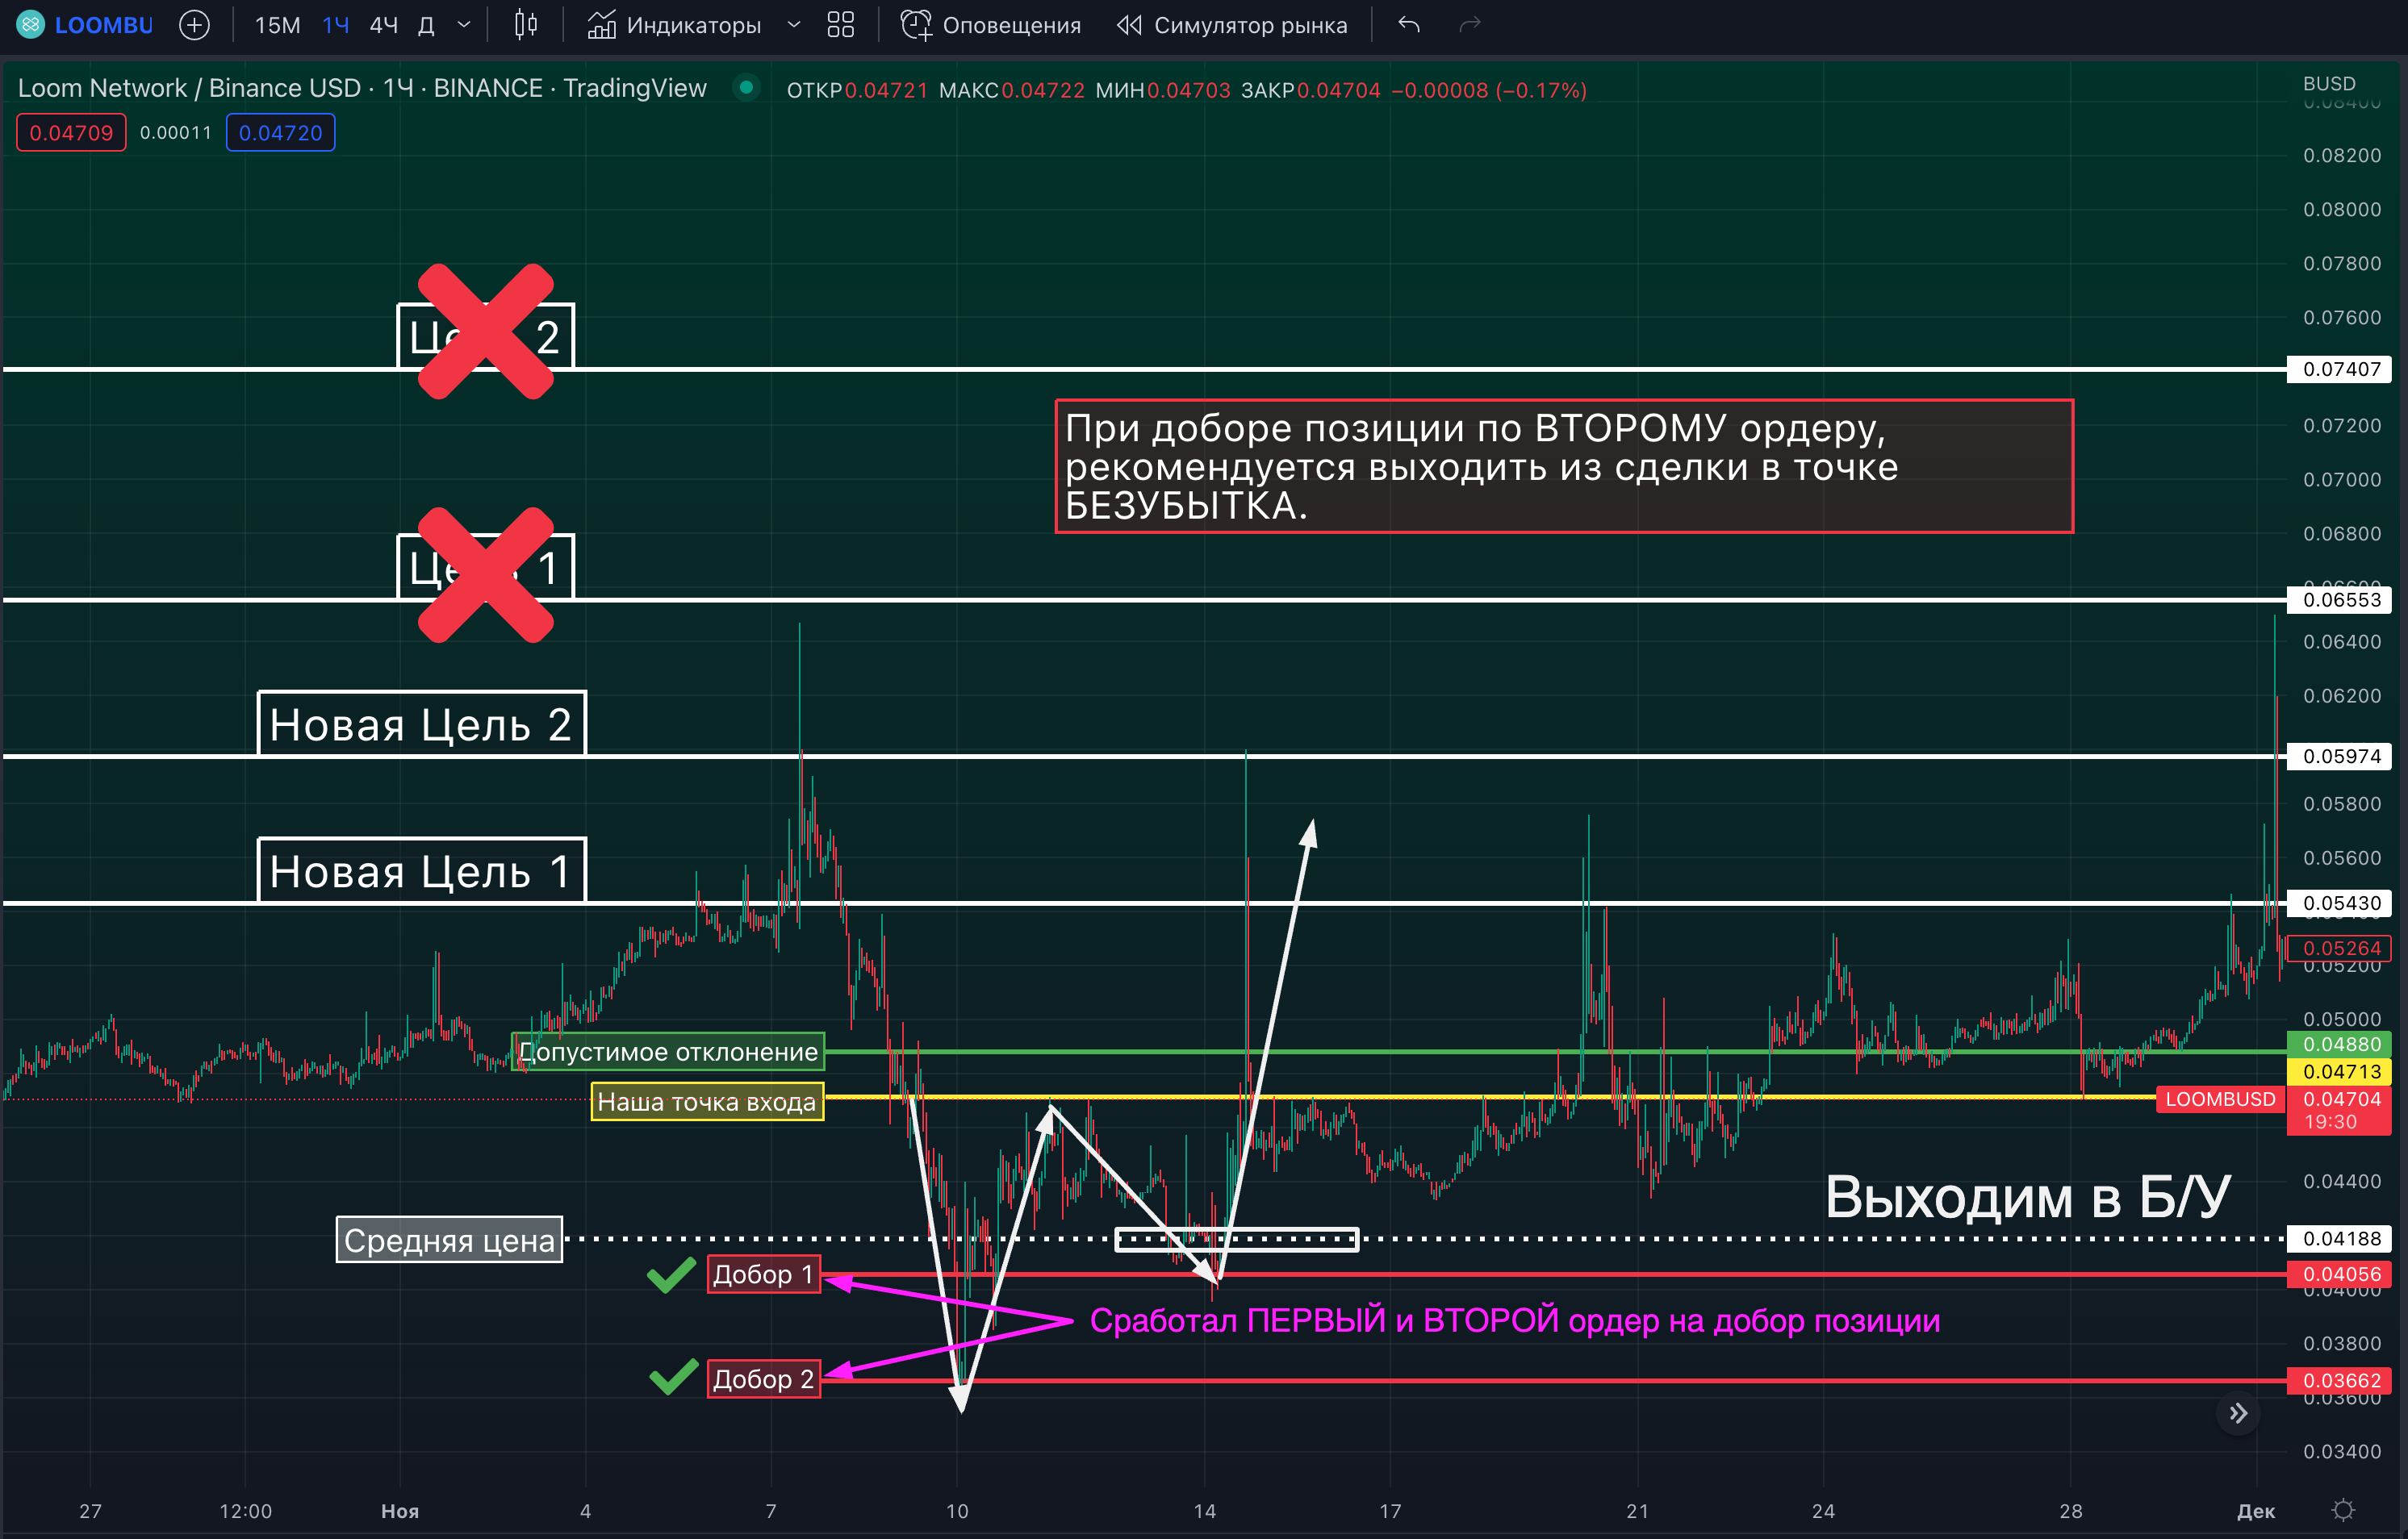Select the Наша точка входа label

(707, 1101)
